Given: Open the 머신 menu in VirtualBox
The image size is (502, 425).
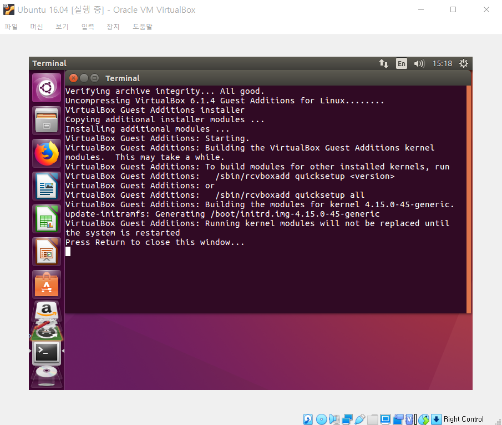Looking at the screenshot, I should tap(37, 27).
